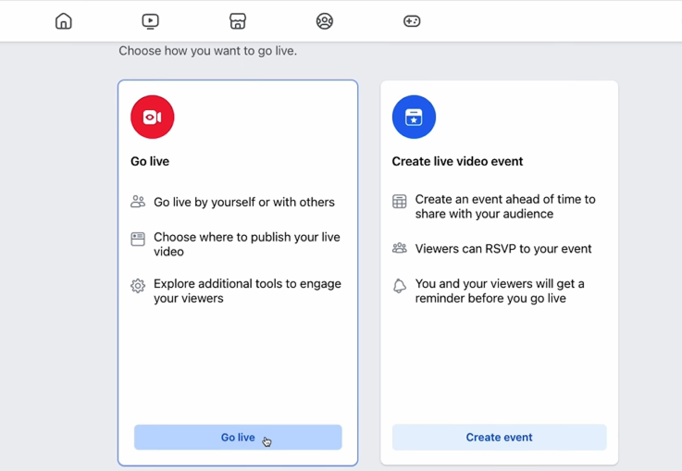This screenshot has width=682, height=471.
Task: Click the 'Choose how you want to go live' text
Action: coord(208,51)
